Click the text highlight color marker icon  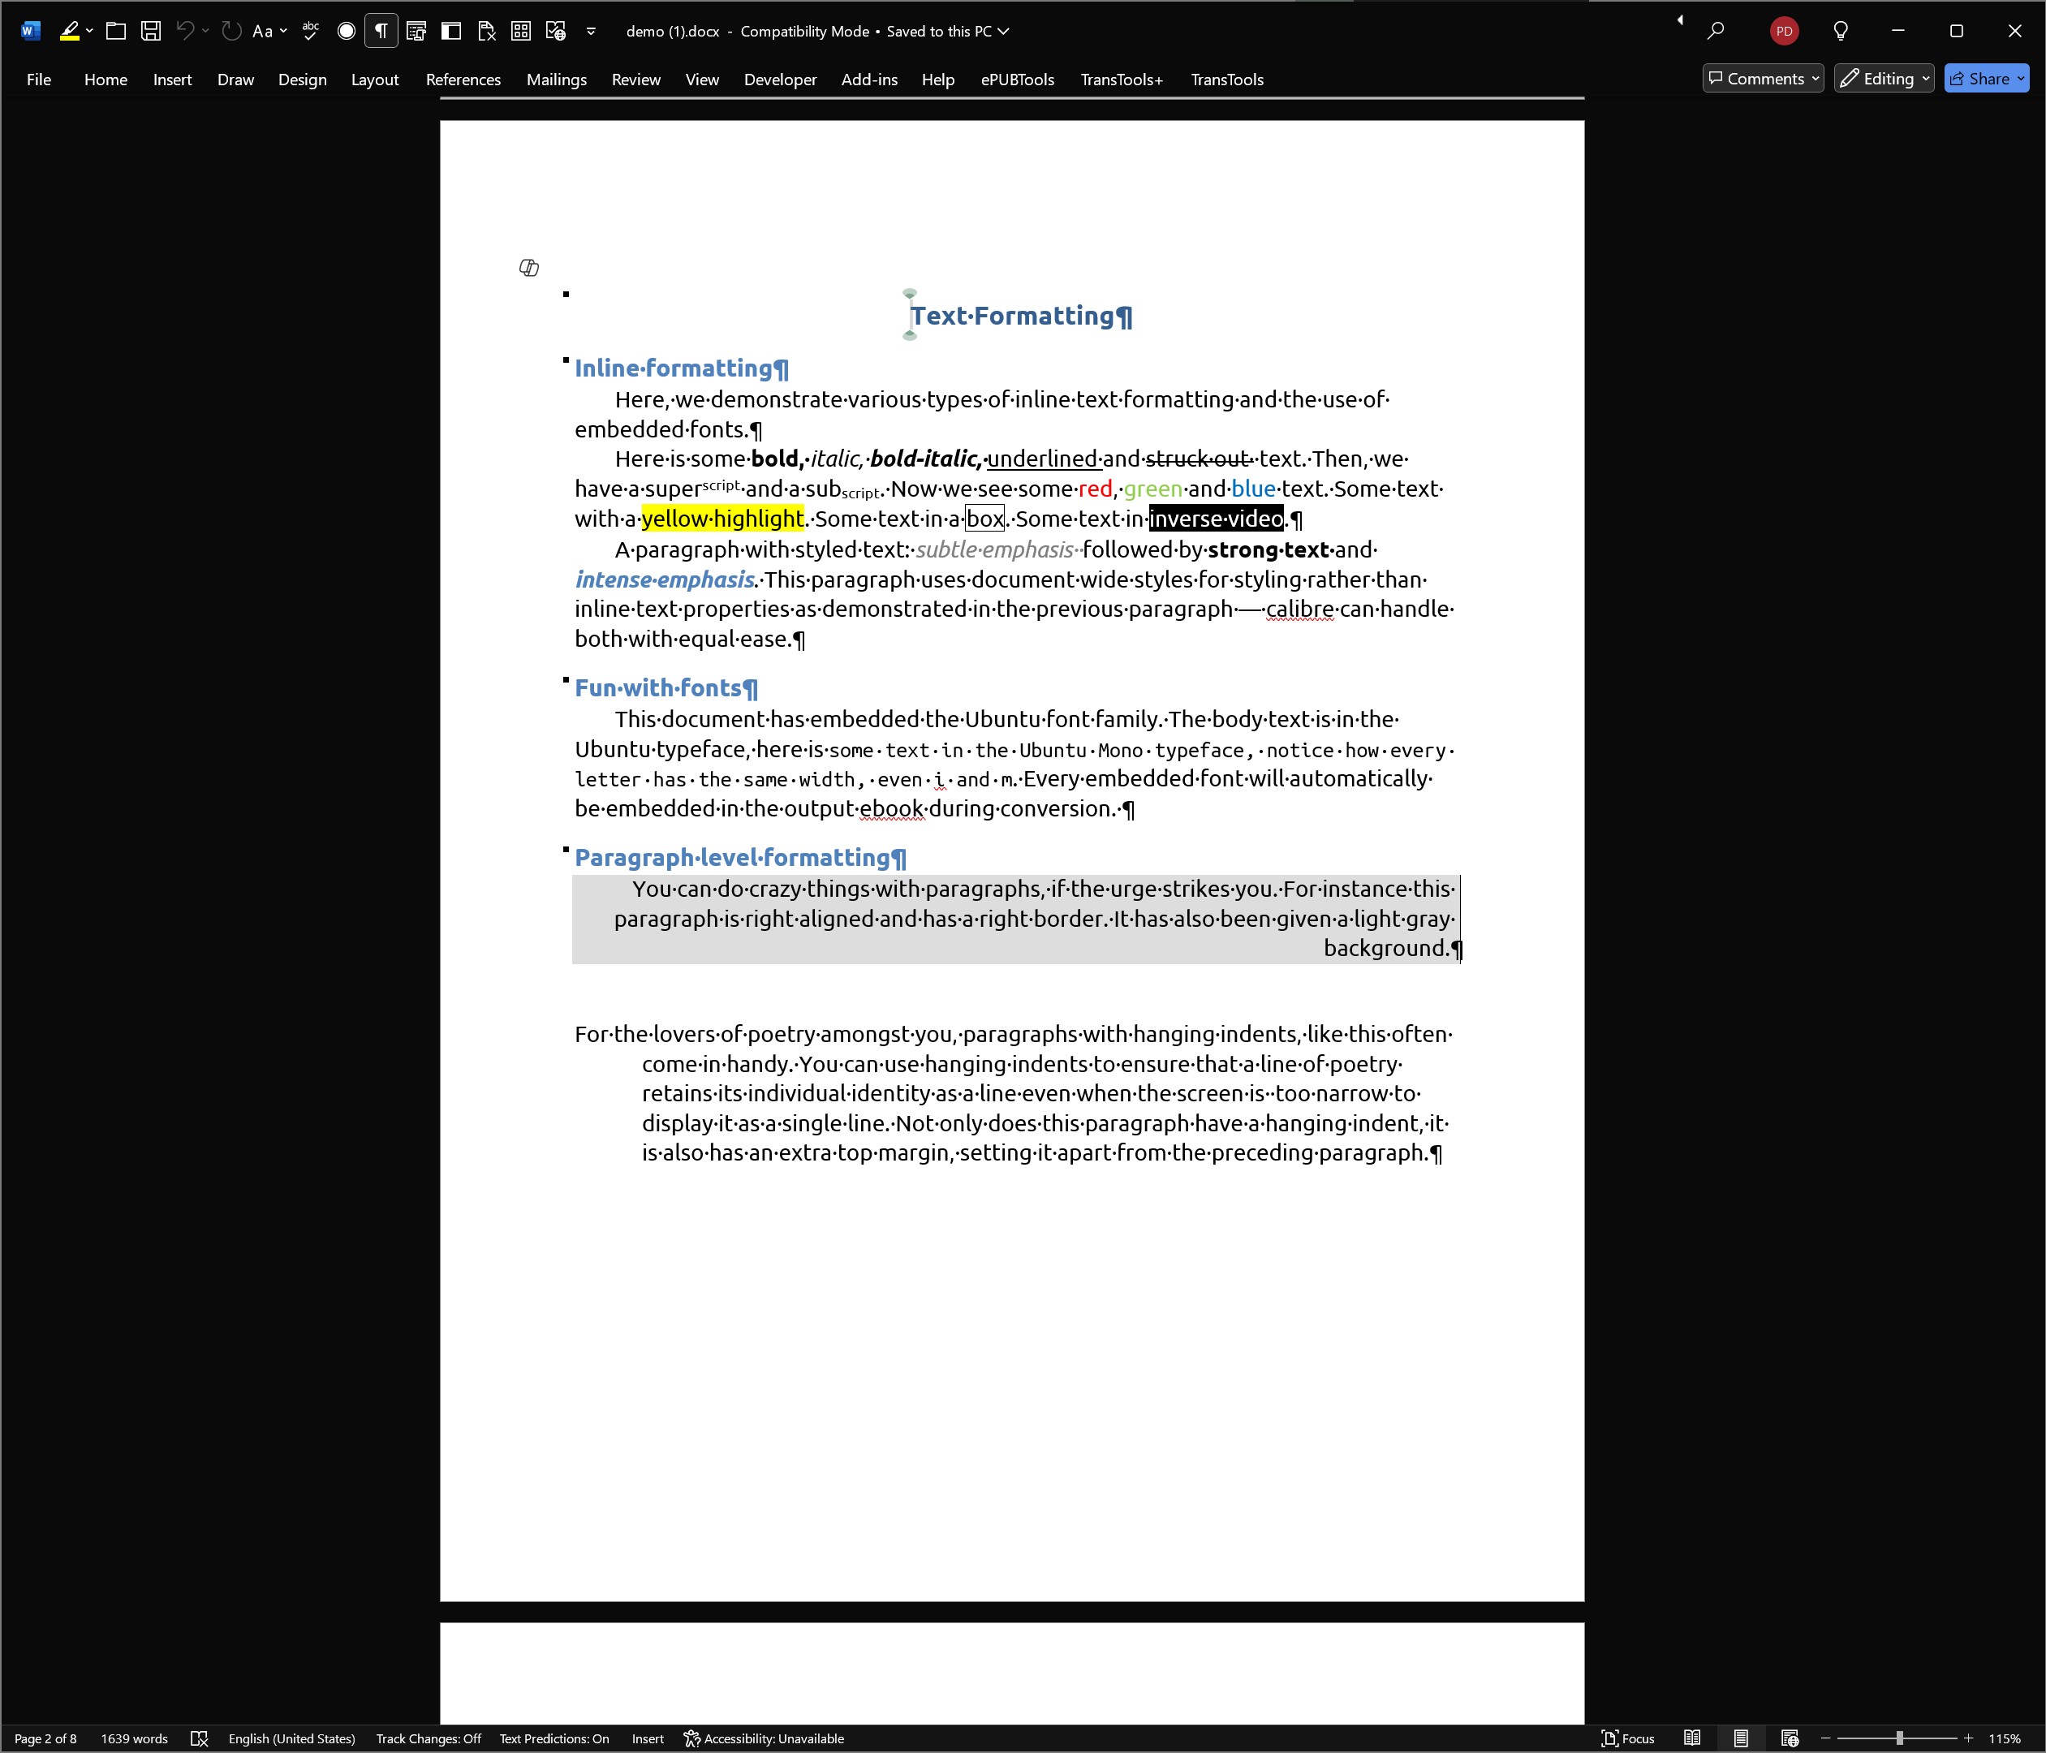[68, 31]
